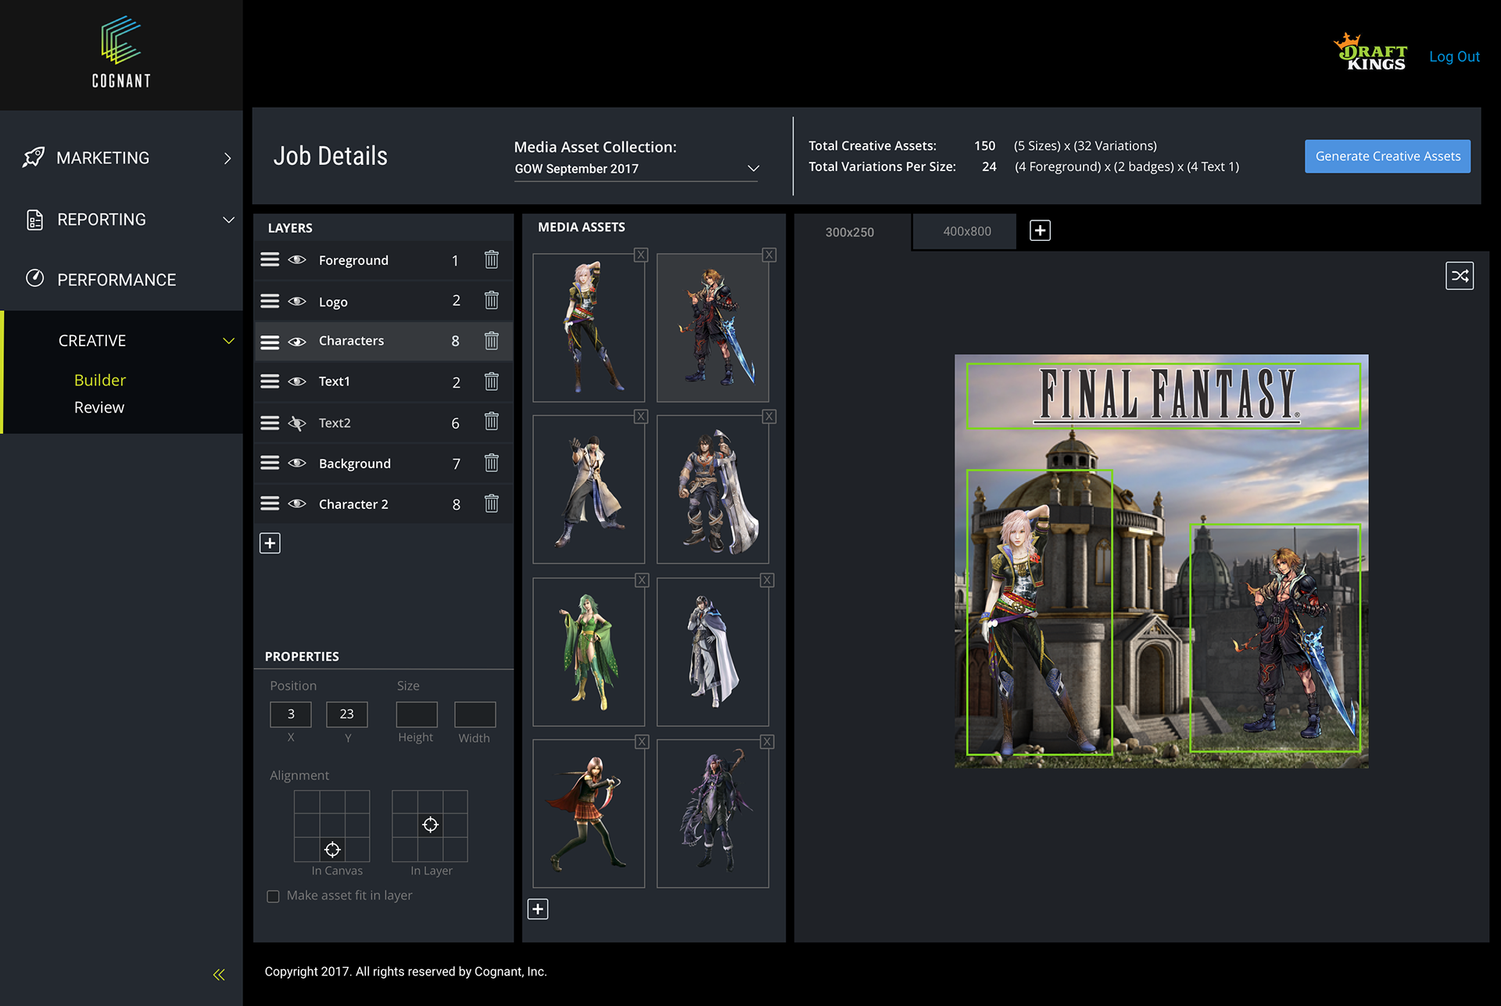1501x1006 pixels.
Task: Collapse the Reporting menu chevron
Action: pyautogui.click(x=228, y=220)
